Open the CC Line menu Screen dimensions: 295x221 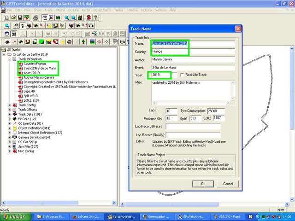73,10
